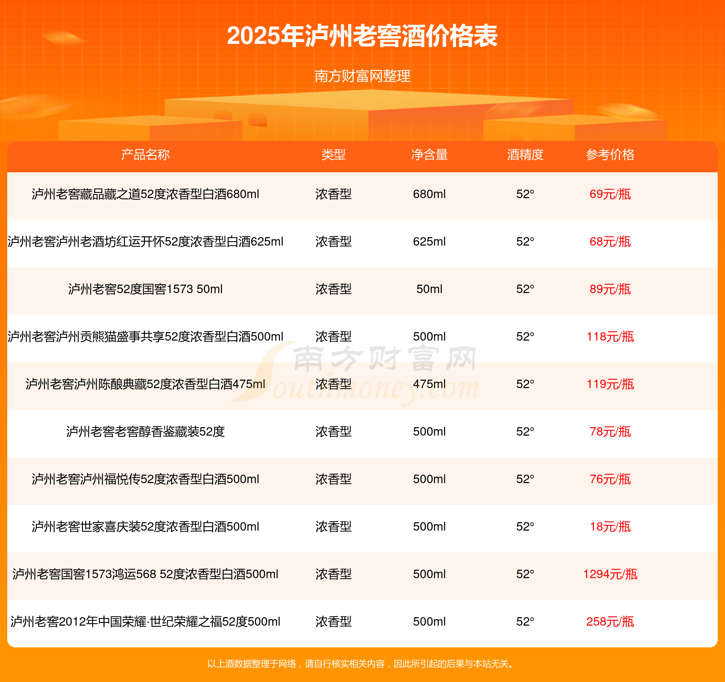This screenshot has height=682, width=725.
Task: Click product name '泸州老窖52度国窖1573 50ml'
Action: (x=145, y=289)
